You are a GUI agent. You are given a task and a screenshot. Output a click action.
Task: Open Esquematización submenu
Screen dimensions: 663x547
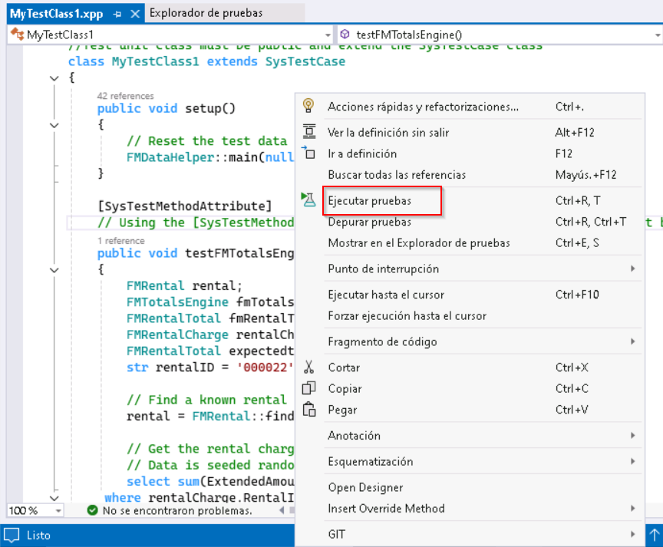point(470,461)
